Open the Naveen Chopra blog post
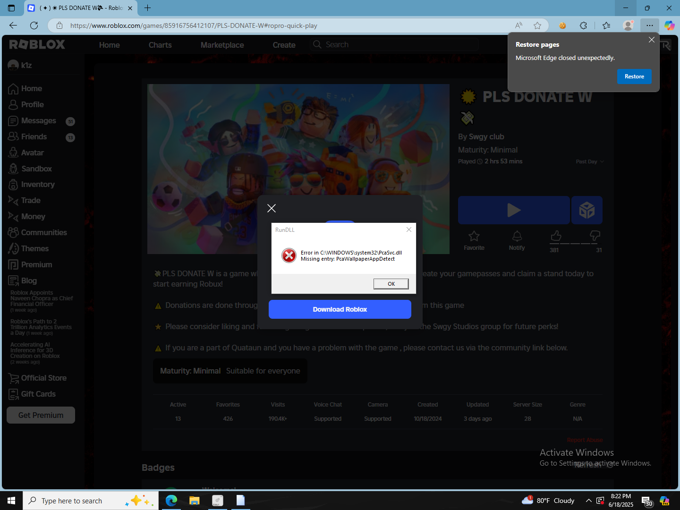The height and width of the screenshot is (510, 680). [x=42, y=301]
